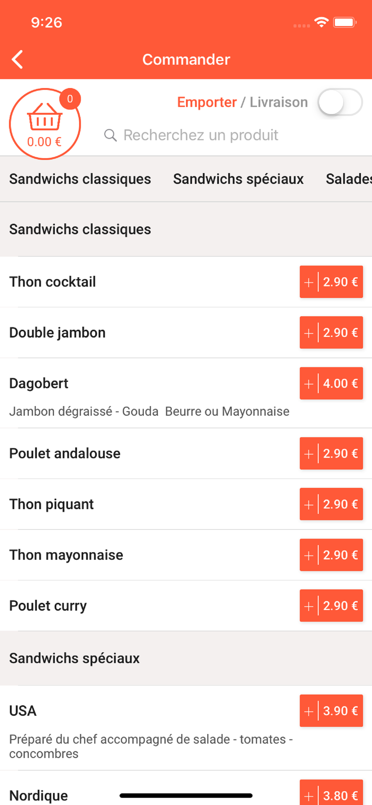
Task: Select the Sandwichs classiques category tab
Action: [80, 179]
